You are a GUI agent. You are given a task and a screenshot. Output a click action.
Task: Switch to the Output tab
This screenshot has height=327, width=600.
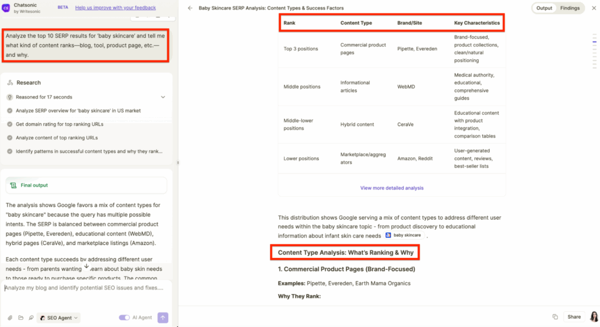(544, 8)
